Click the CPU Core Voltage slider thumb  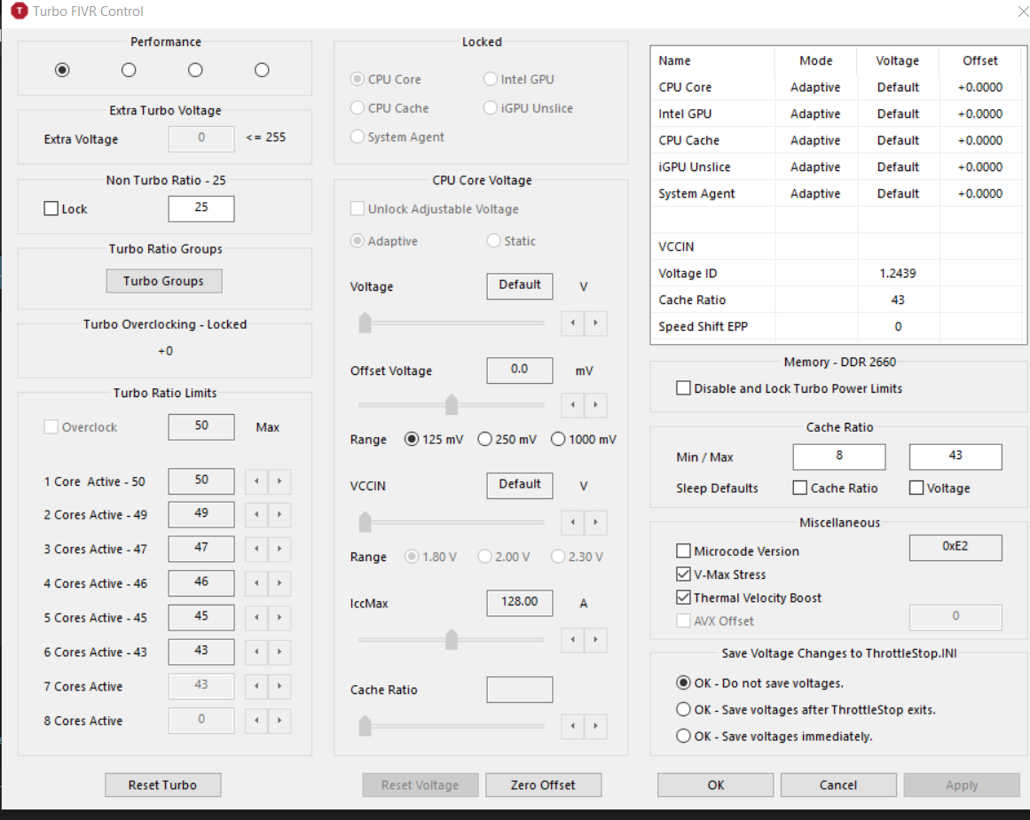coord(366,323)
